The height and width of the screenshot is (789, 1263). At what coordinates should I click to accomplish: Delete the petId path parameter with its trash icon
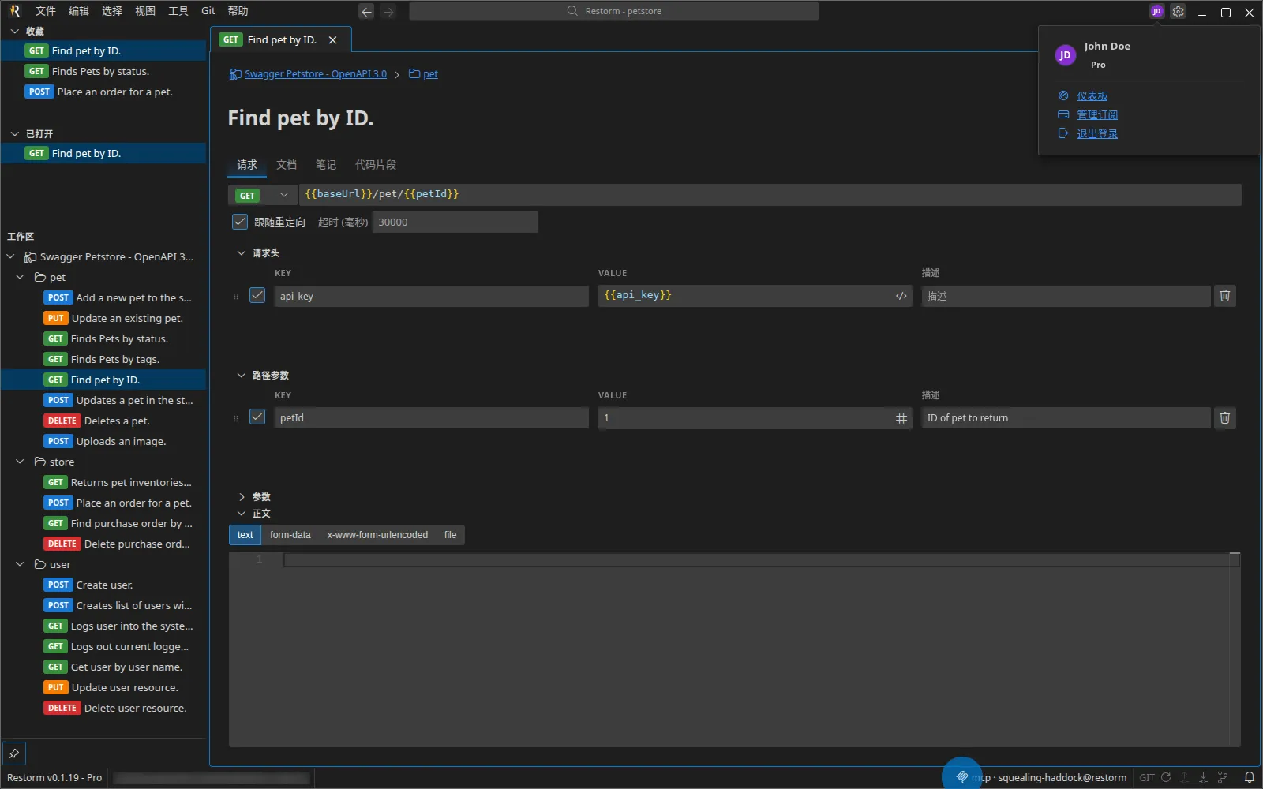(x=1224, y=418)
